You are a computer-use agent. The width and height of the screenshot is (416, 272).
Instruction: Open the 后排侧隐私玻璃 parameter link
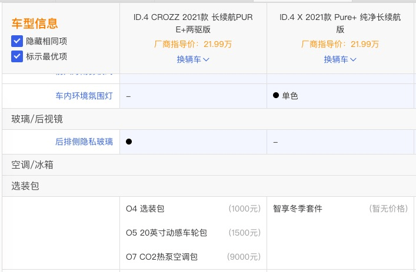point(84,142)
